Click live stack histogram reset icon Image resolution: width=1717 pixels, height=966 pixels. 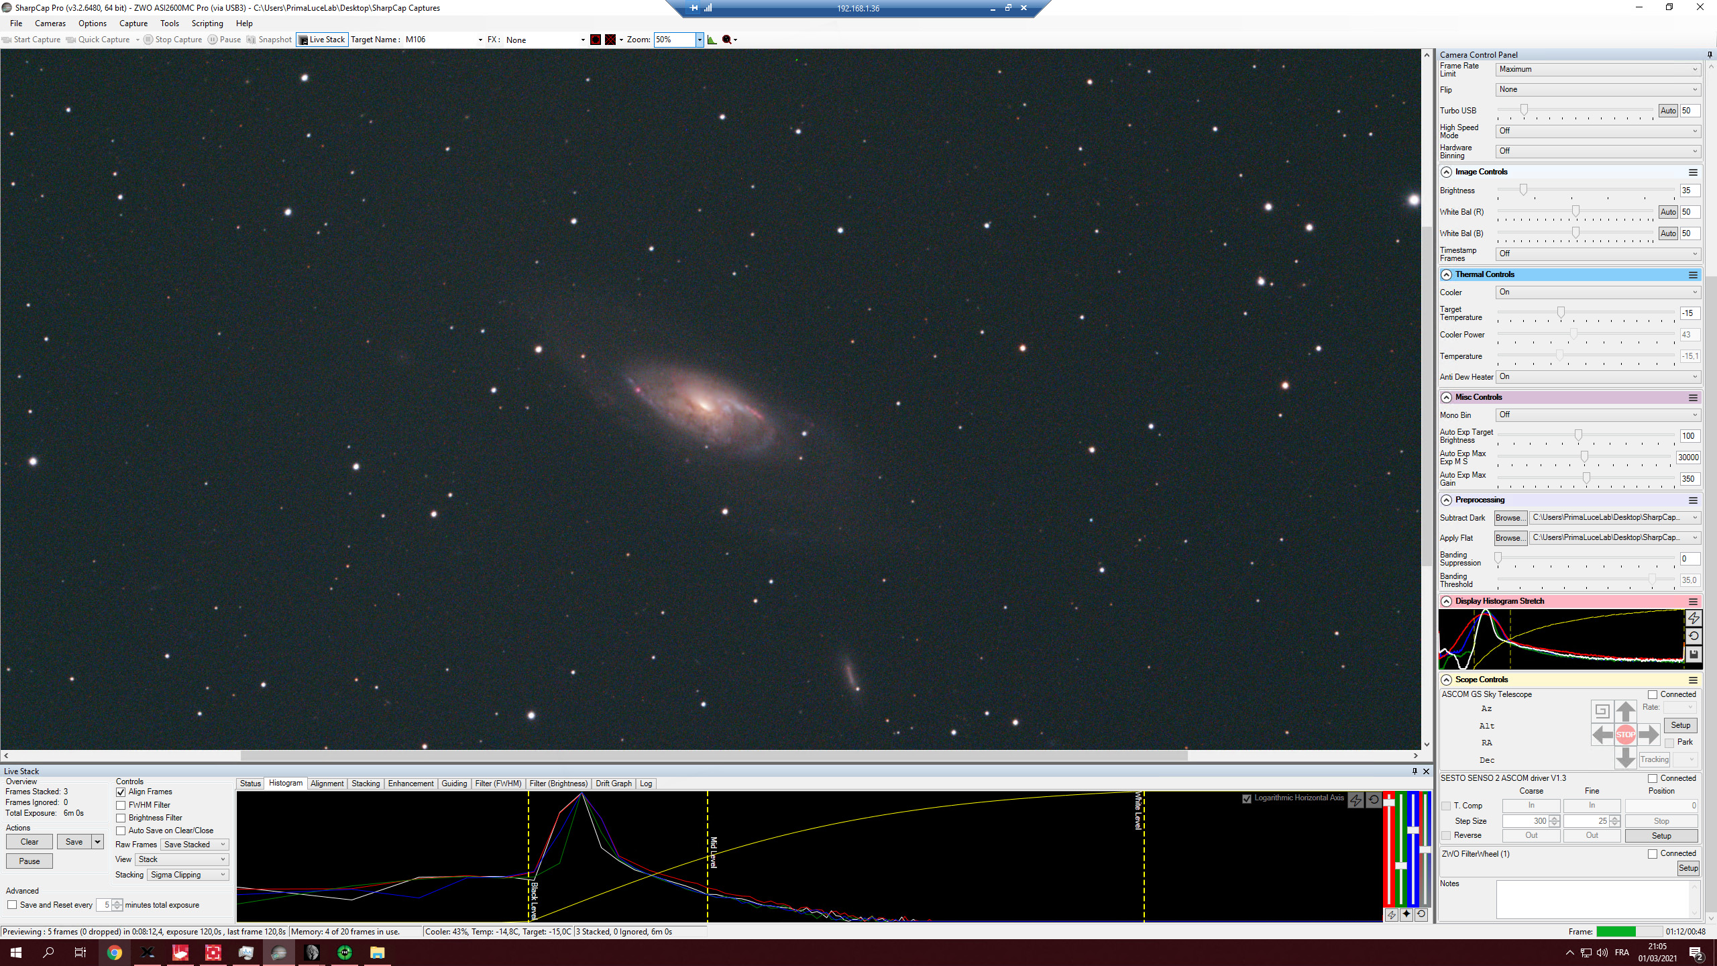[x=1373, y=800]
